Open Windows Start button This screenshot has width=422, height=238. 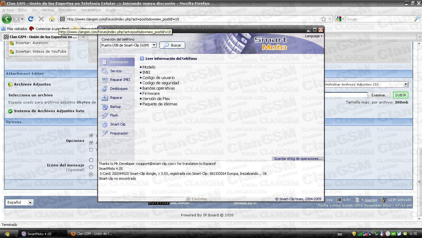coord(6,234)
